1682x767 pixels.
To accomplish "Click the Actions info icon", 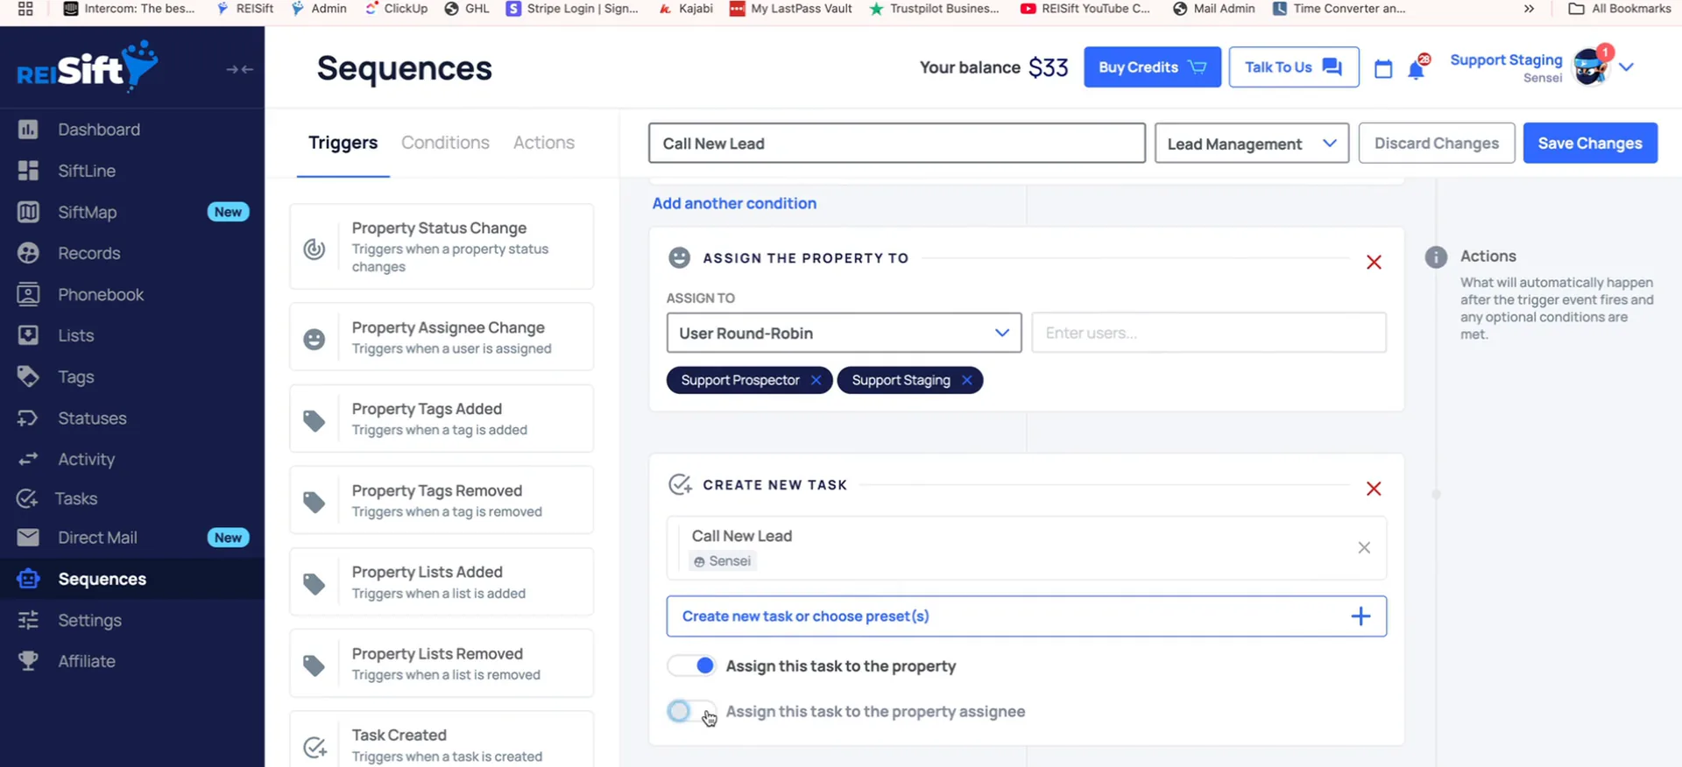I will click(x=1436, y=257).
